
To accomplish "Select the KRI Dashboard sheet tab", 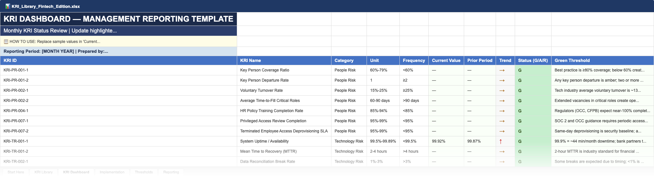I will click(76, 172).
